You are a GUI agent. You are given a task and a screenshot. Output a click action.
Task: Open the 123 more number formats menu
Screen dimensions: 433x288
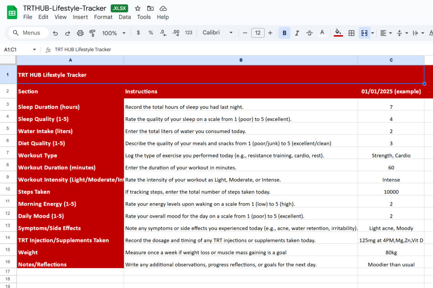(189, 33)
